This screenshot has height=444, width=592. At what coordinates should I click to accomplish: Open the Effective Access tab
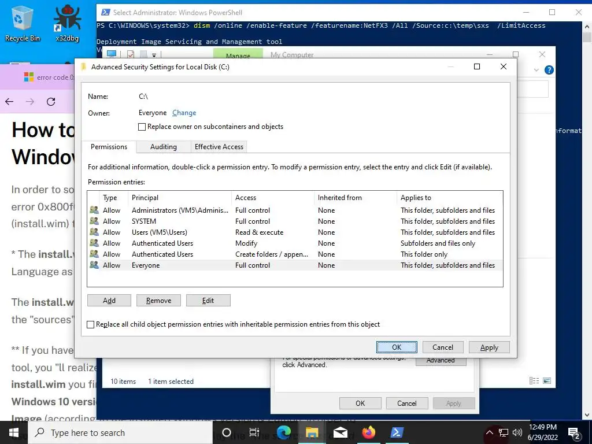219,147
